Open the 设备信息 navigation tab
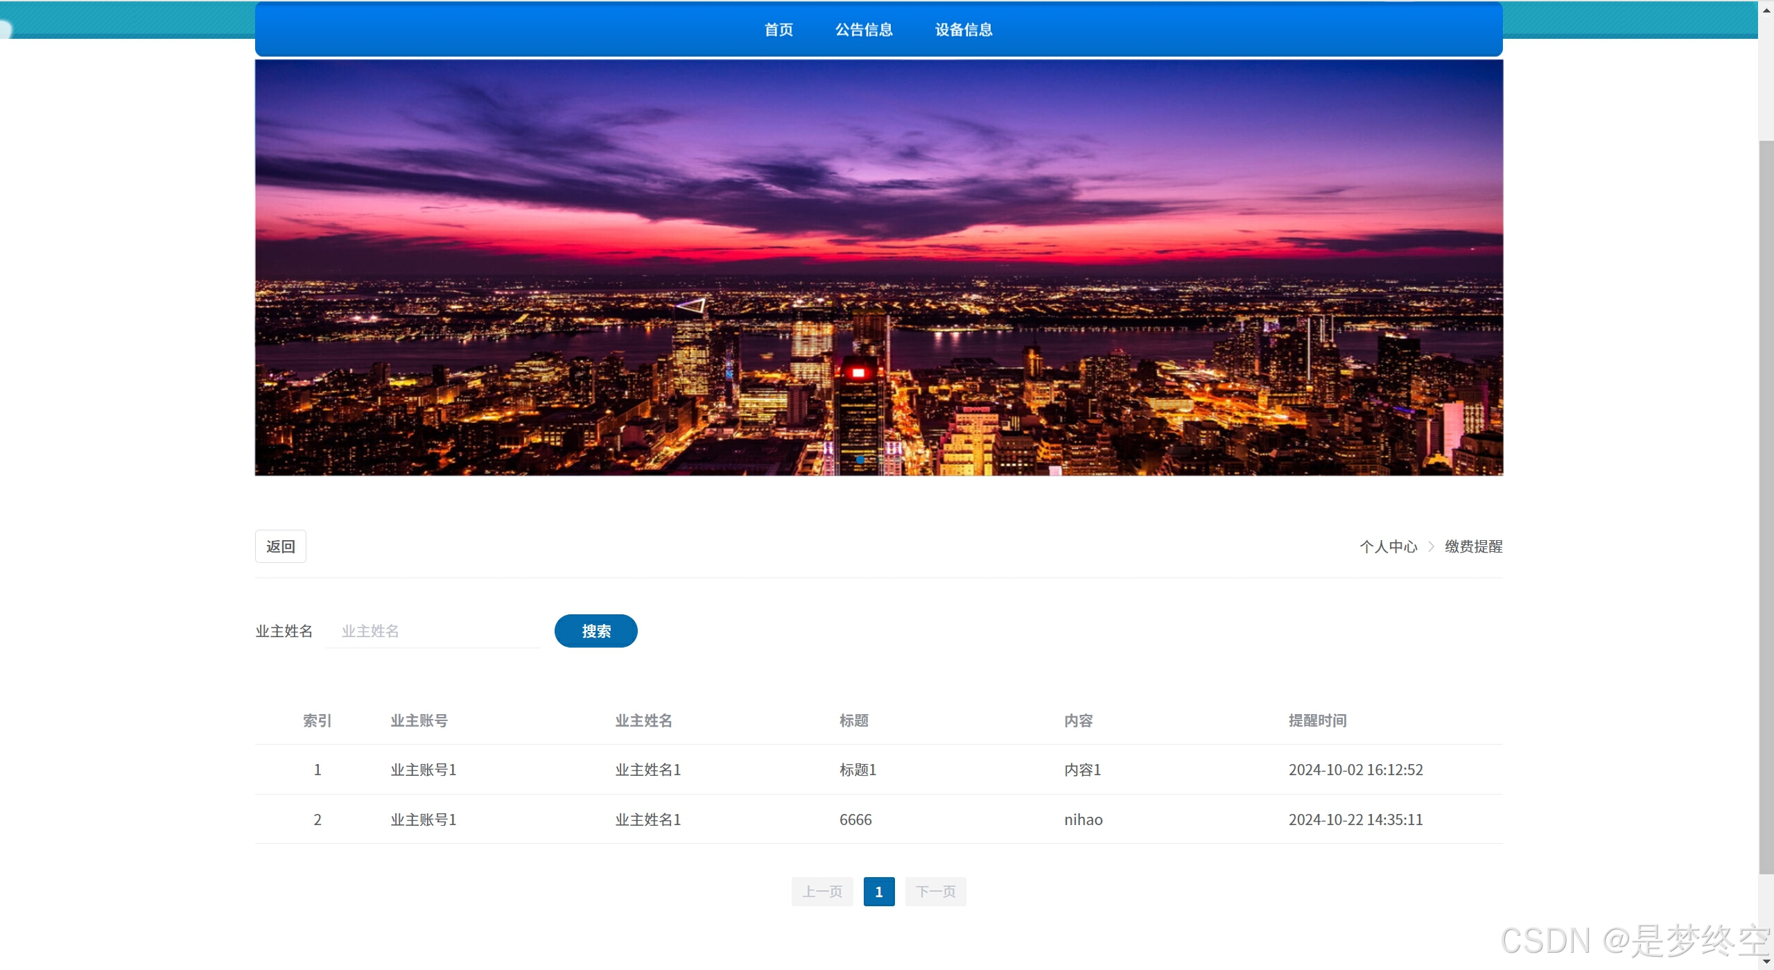1774x970 pixels. 963,30
